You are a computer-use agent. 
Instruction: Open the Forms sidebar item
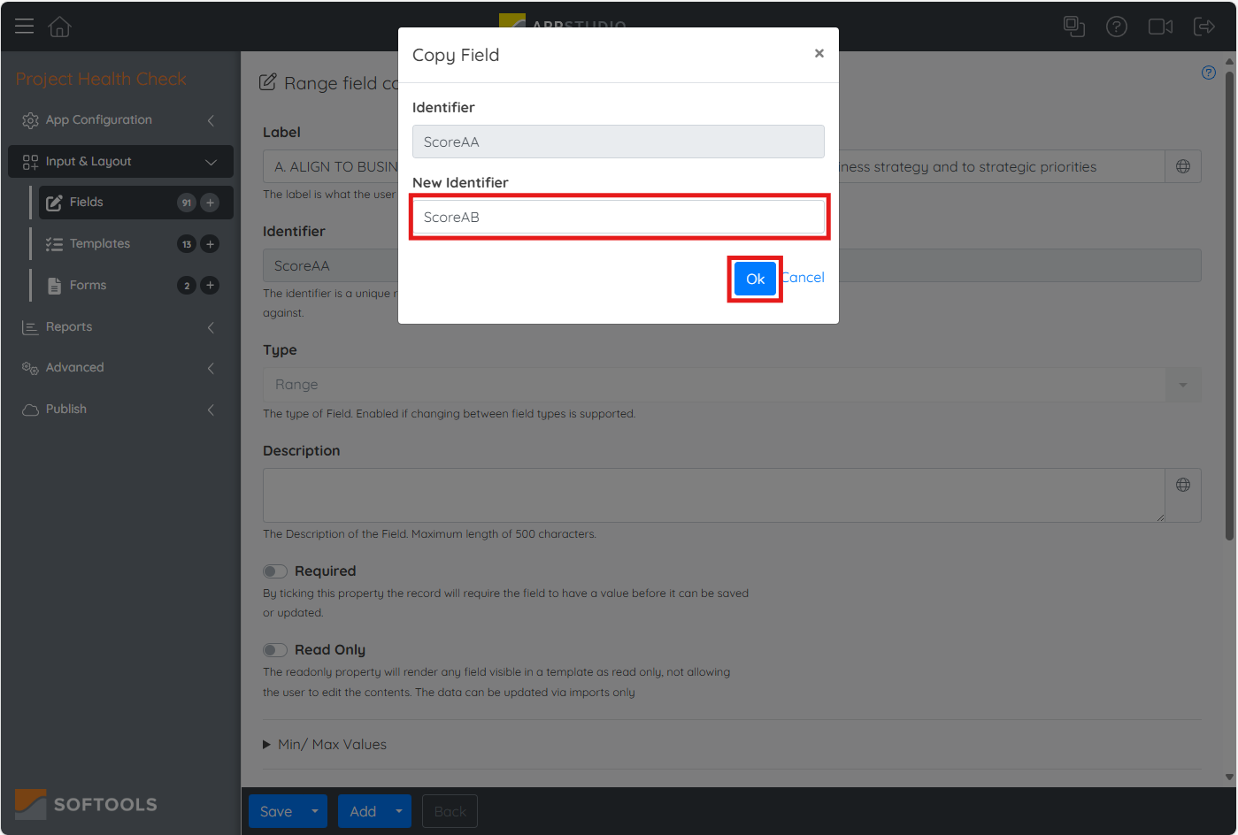coord(88,285)
